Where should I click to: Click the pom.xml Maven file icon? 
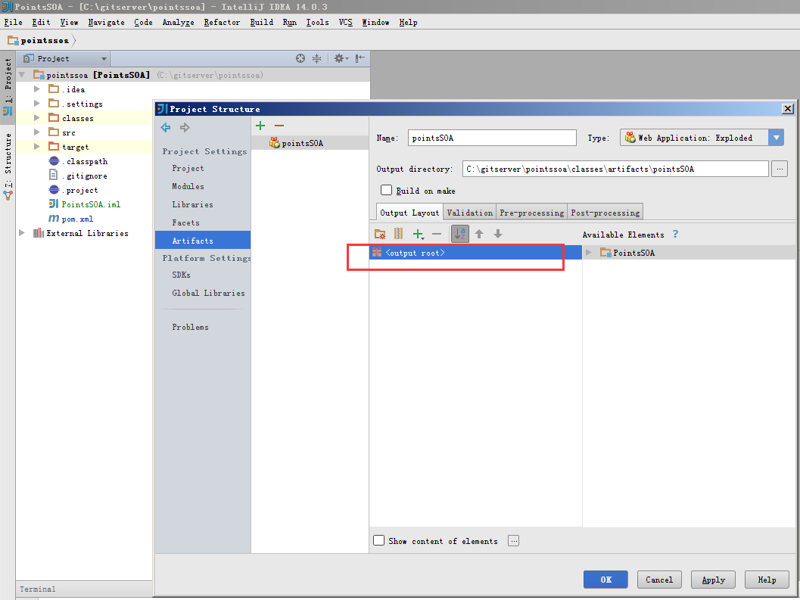coord(54,219)
